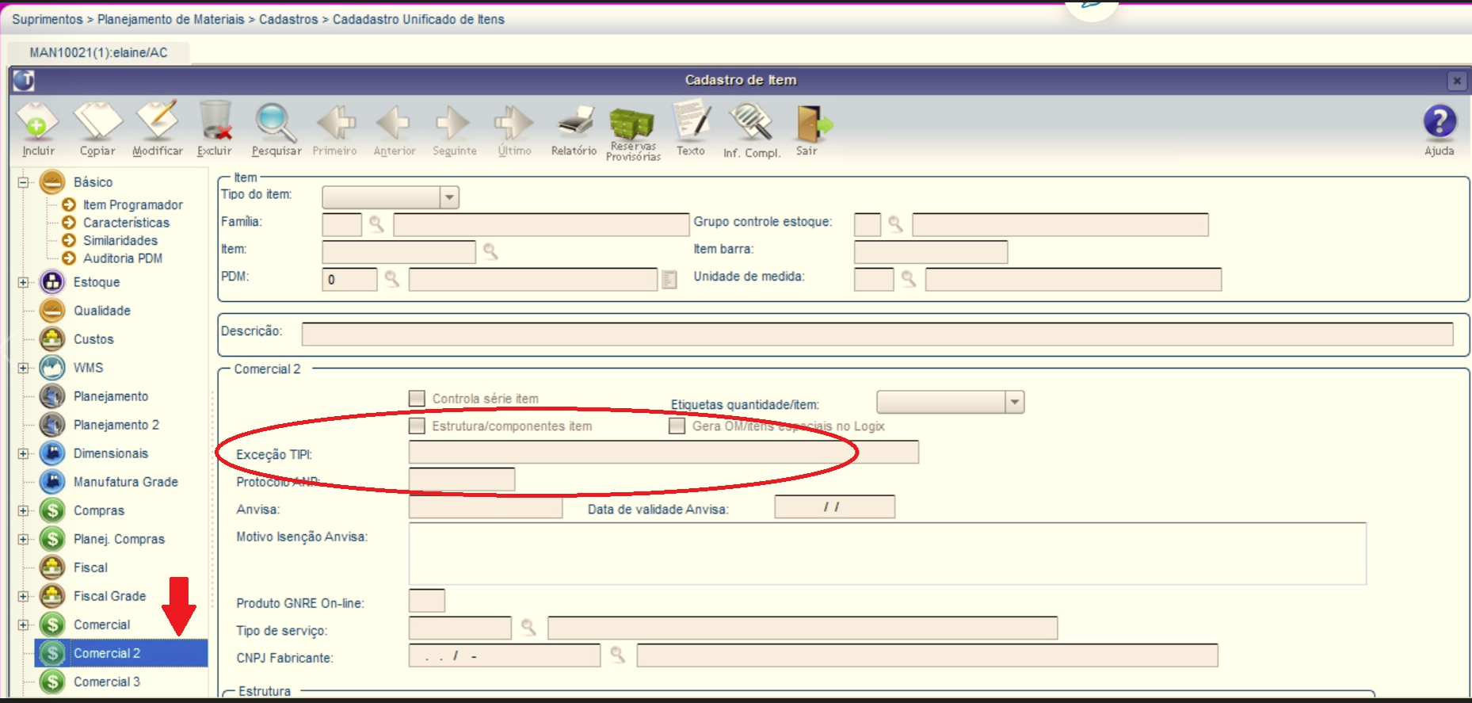Click Unidade de medida lookup icon
Screen dimensions: 1472x703
909,278
